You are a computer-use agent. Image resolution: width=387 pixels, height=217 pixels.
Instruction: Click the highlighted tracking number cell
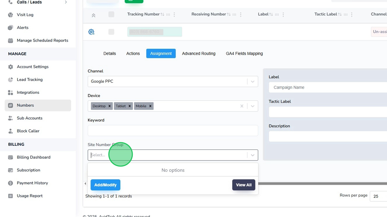point(154,32)
